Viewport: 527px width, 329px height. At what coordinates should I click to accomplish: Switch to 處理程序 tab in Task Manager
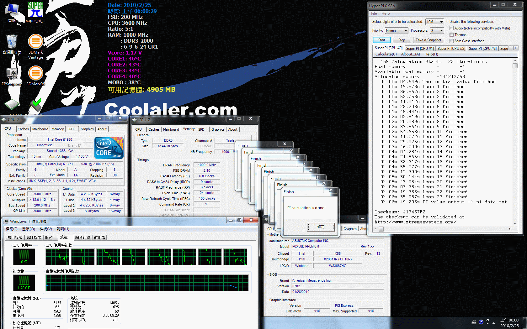[x=34, y=238]
